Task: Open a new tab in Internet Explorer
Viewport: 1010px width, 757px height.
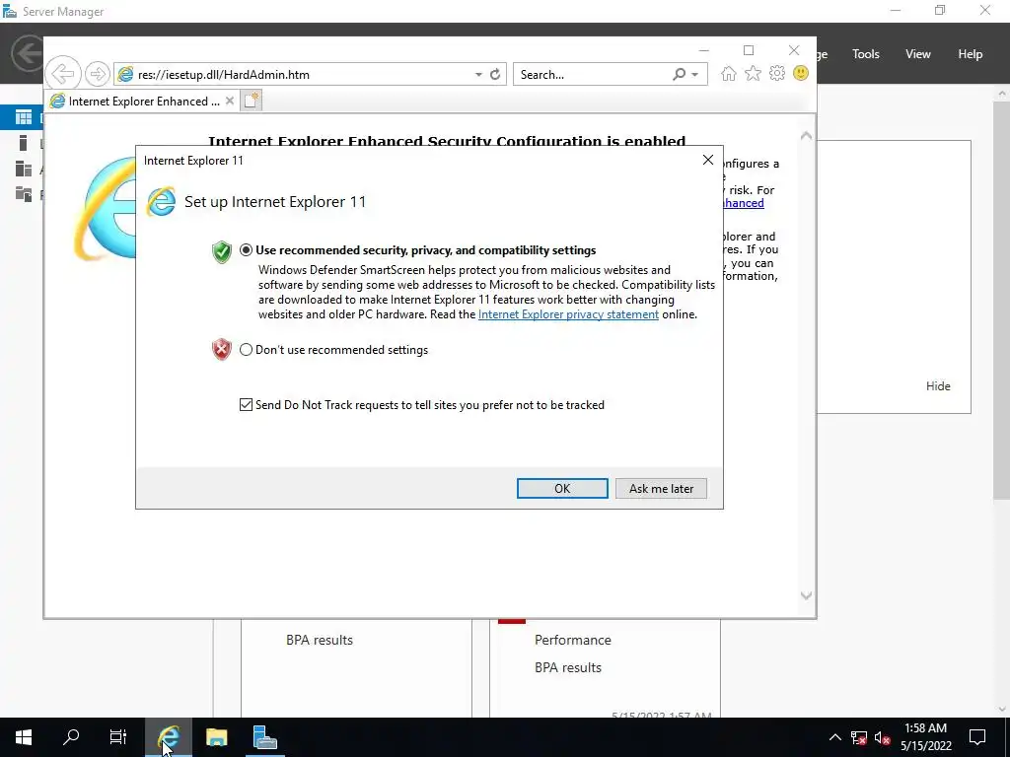Action: (x=252, y=101)
